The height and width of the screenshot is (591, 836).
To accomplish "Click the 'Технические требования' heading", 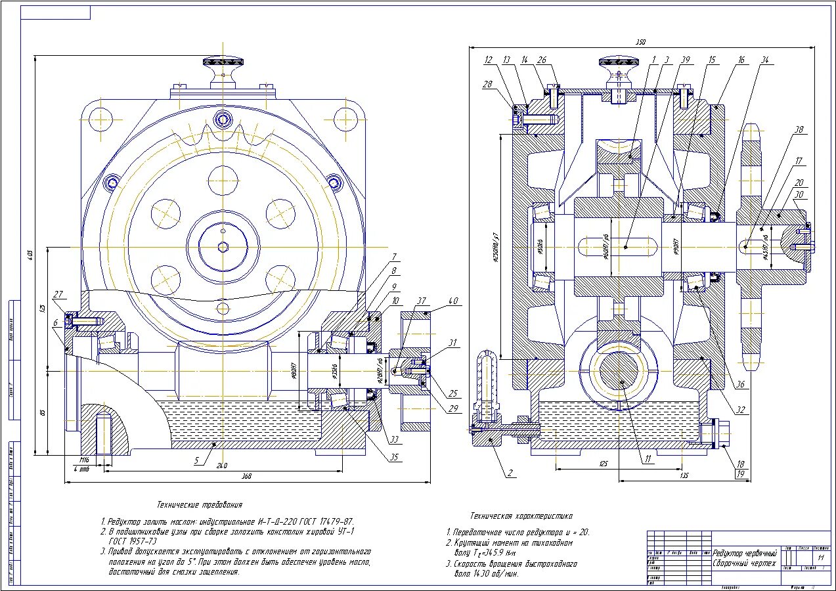I will pos(200,505).
